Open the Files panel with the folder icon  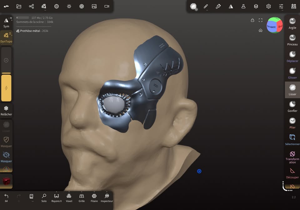pyautogui.click(x=19, y=6)
